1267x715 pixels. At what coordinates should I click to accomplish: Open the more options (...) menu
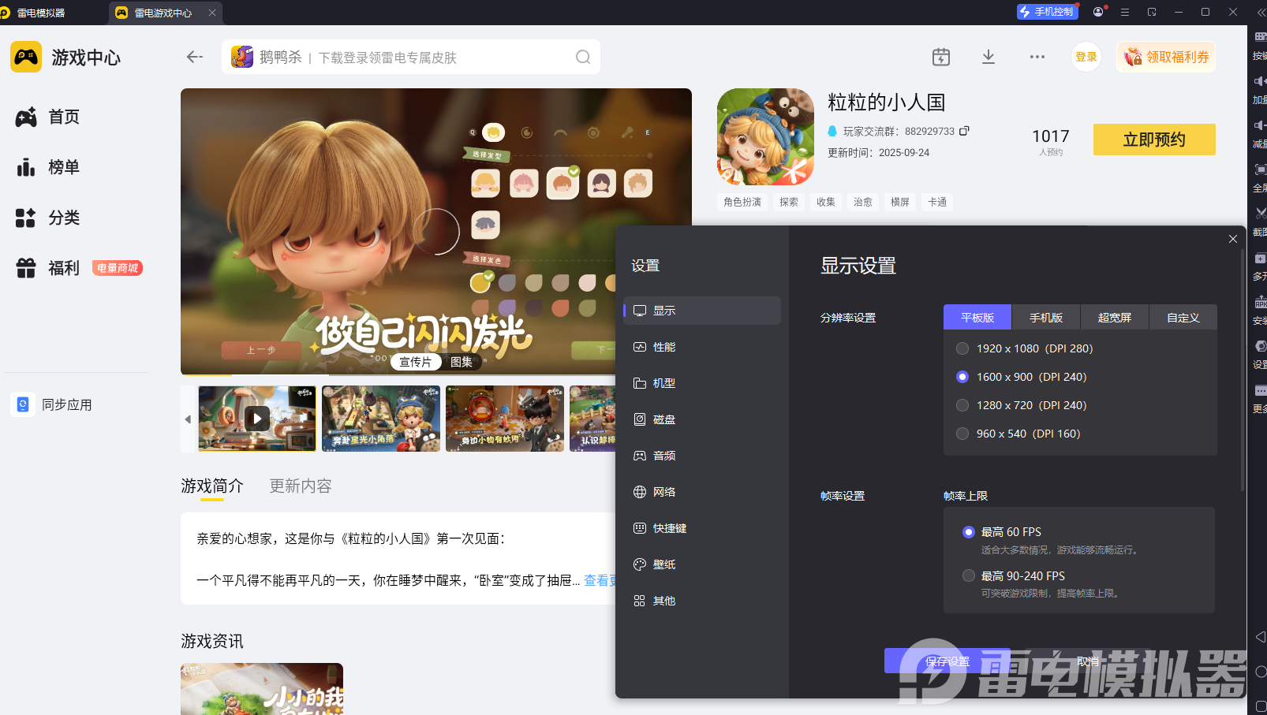pos(1037,57)
